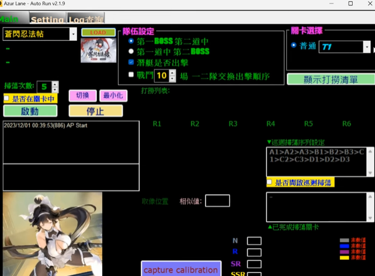The width and height of the screenshot is (375, 276).
Task: Select 第一道中 第二BOSS radio option
Action: [x=131, y=51]
